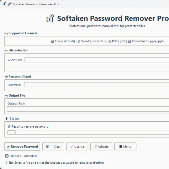Click the 'PowerPoint (.pptx/.ppt)' format text

148,41
